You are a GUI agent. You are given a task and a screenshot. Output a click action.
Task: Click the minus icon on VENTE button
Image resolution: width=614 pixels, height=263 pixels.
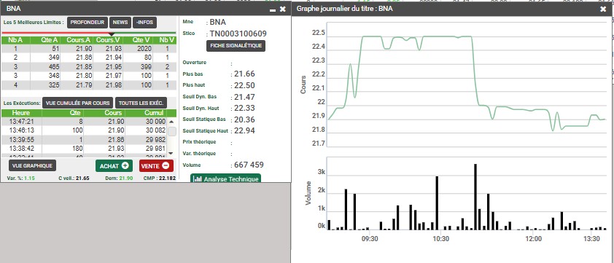coord(166,165)
